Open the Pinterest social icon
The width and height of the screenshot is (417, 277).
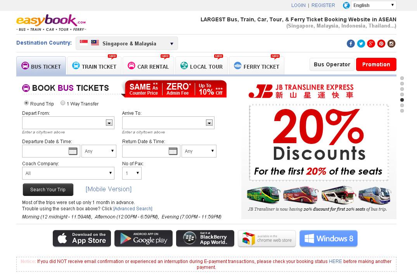click(x=381, y=43)
